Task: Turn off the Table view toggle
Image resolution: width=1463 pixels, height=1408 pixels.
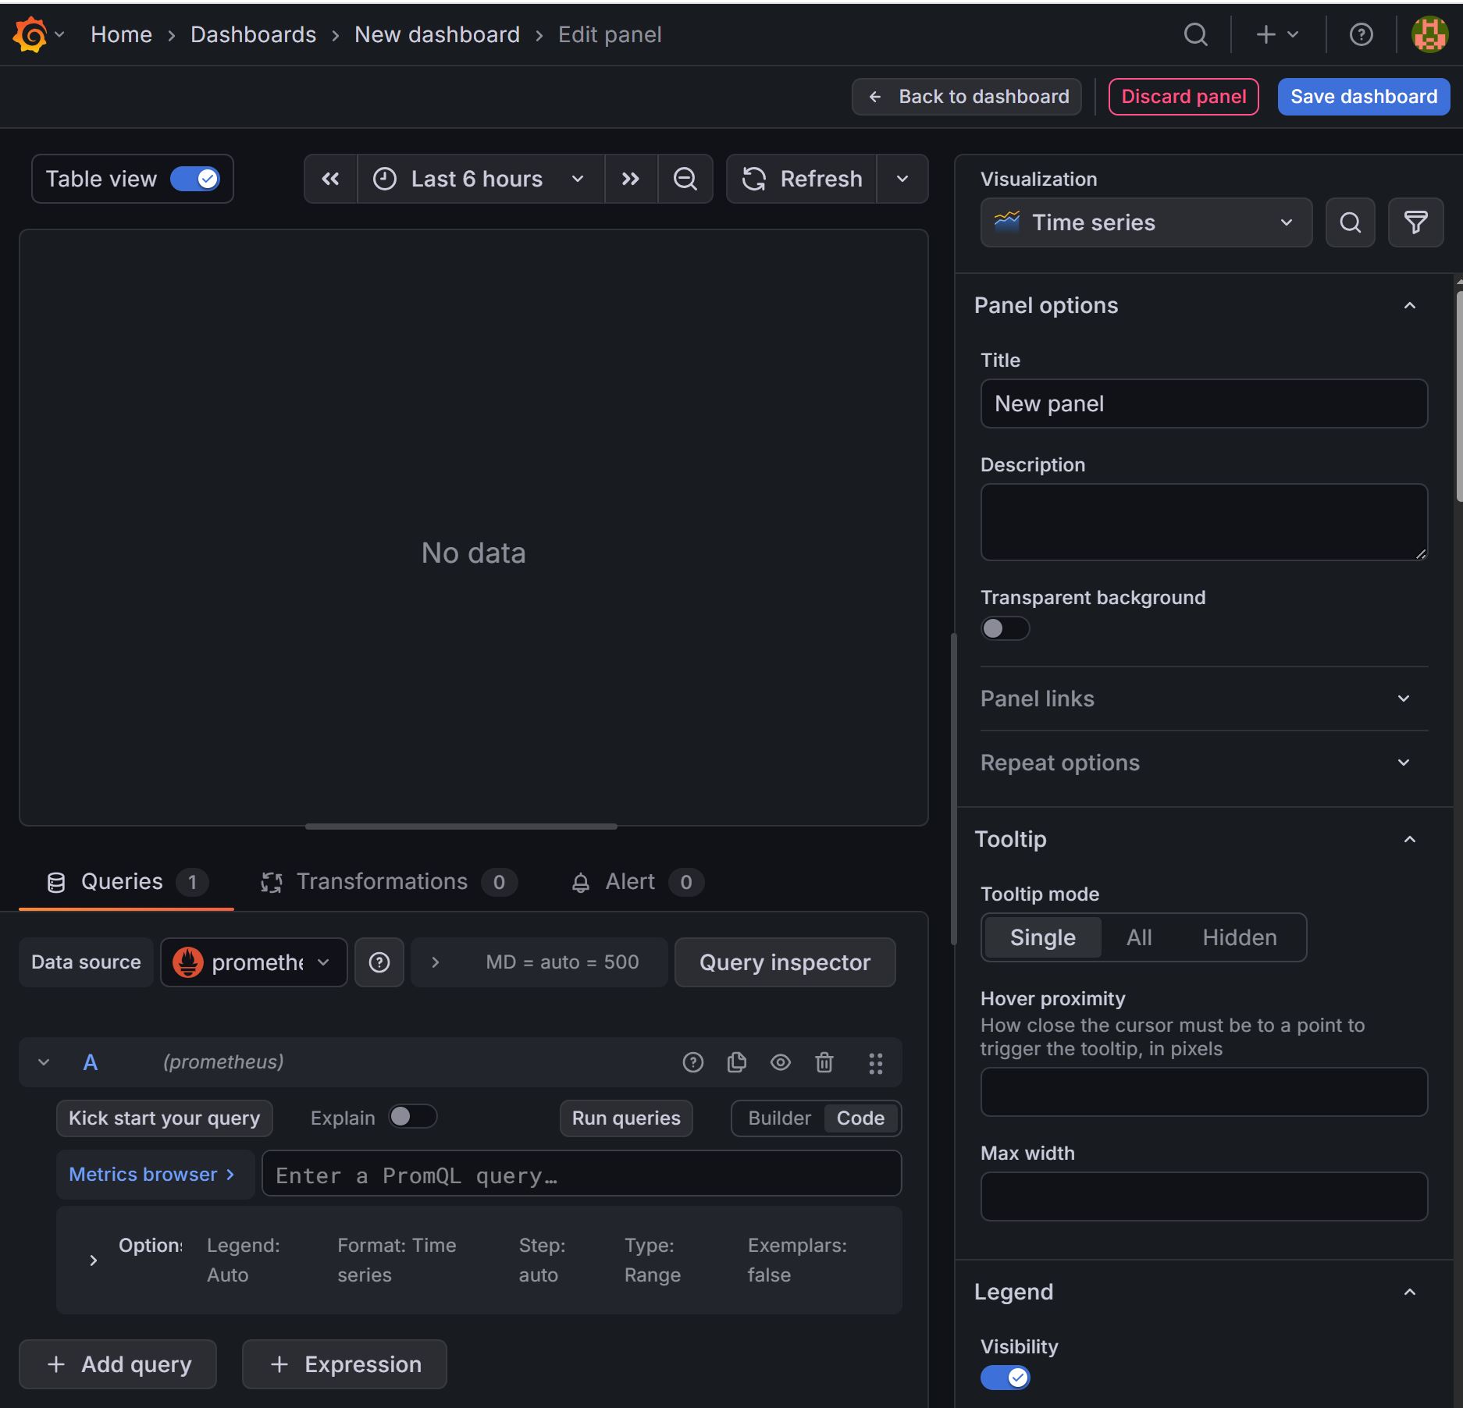Action: click(x=195, y=179)
